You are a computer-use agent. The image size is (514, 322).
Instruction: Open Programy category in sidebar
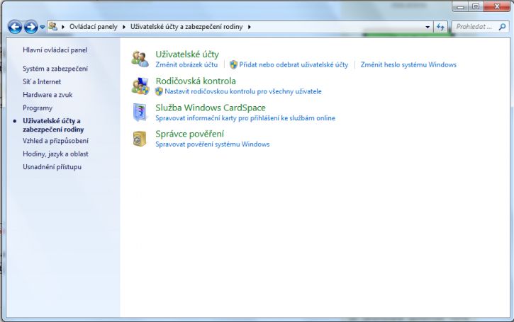coord(38,108)
